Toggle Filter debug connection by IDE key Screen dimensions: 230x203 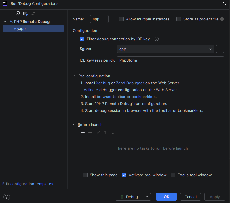coord(82,39)
